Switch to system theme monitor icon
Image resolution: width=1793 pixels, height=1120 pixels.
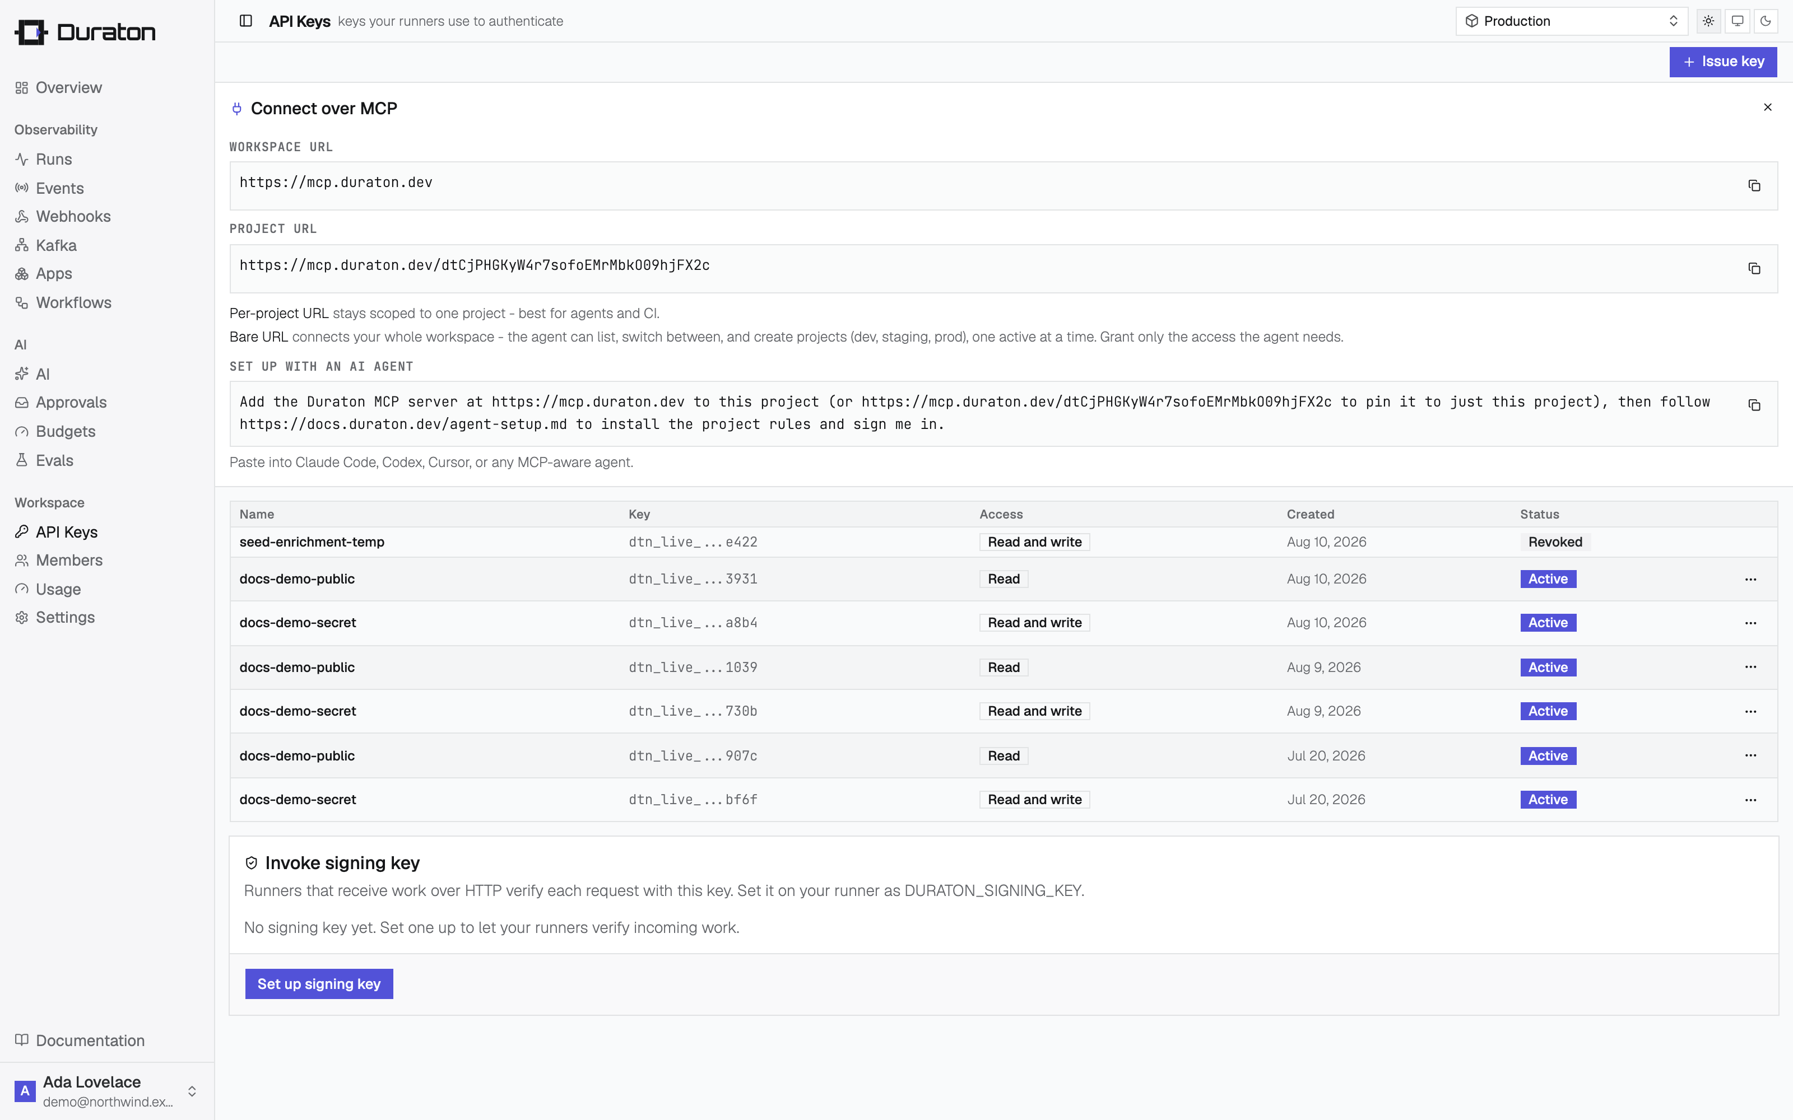tap(1738, 21)
